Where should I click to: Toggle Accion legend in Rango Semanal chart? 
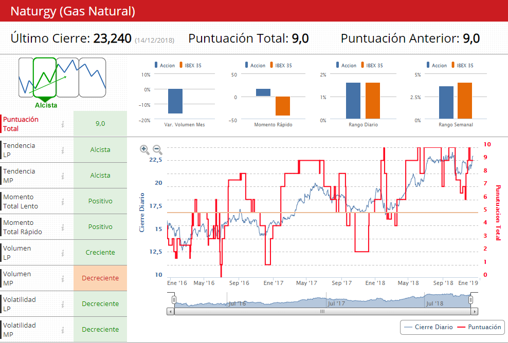coord(437,65)
